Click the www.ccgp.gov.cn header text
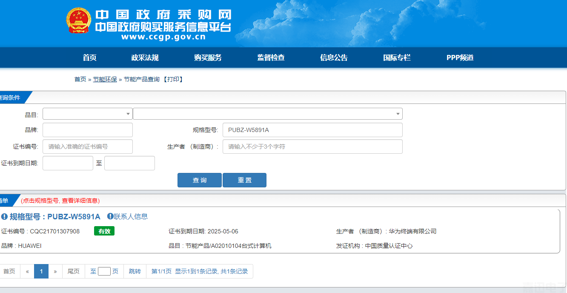 [163, 37]
